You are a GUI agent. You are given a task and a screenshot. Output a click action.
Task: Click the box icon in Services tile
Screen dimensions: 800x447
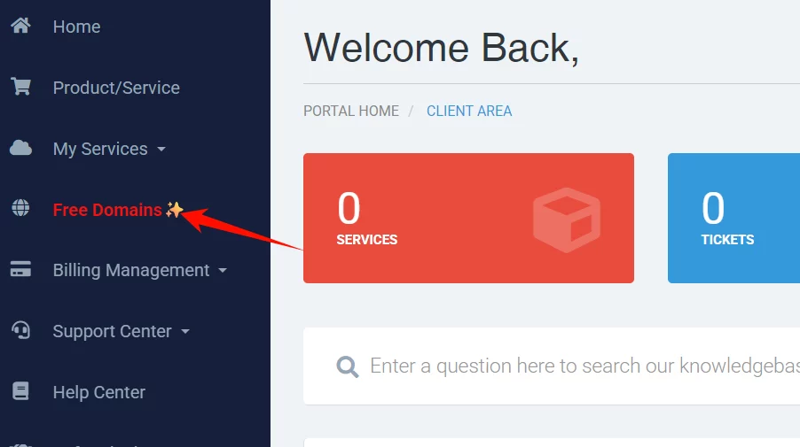click(x=567, y=219)
